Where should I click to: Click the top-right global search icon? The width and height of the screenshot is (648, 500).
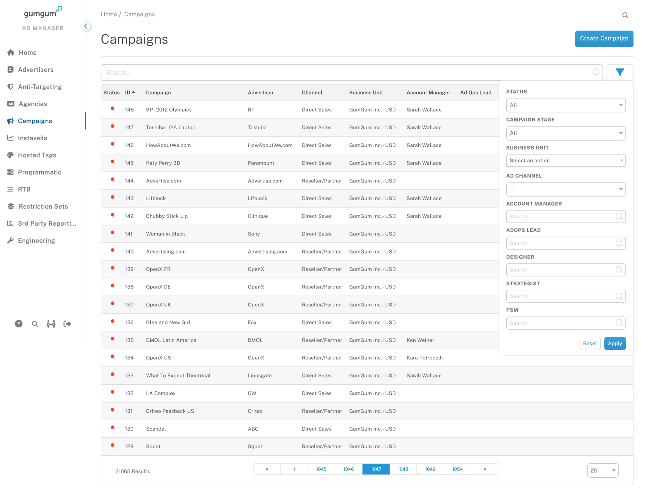click(x=625, y=15)
